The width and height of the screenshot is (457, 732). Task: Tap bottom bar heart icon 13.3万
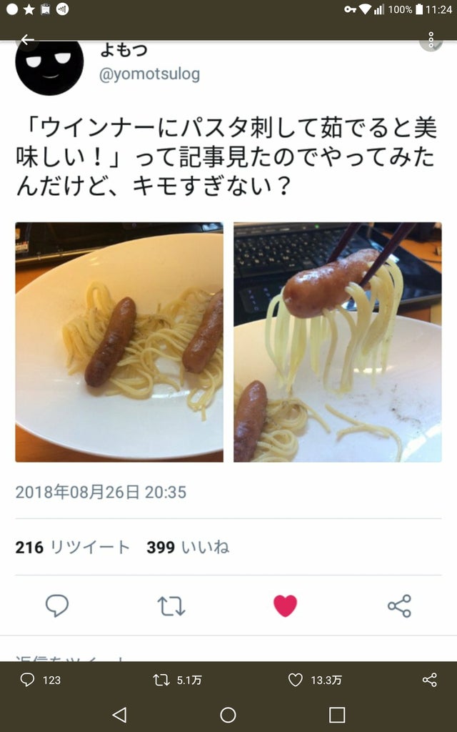click(x=315, y=680)
